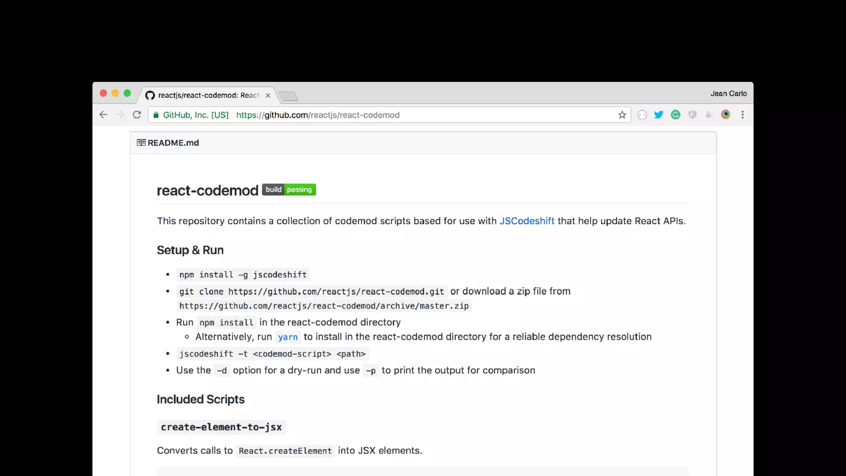
Task: Click the colorful circular extension icon
Action: click(x=726, y=114)
